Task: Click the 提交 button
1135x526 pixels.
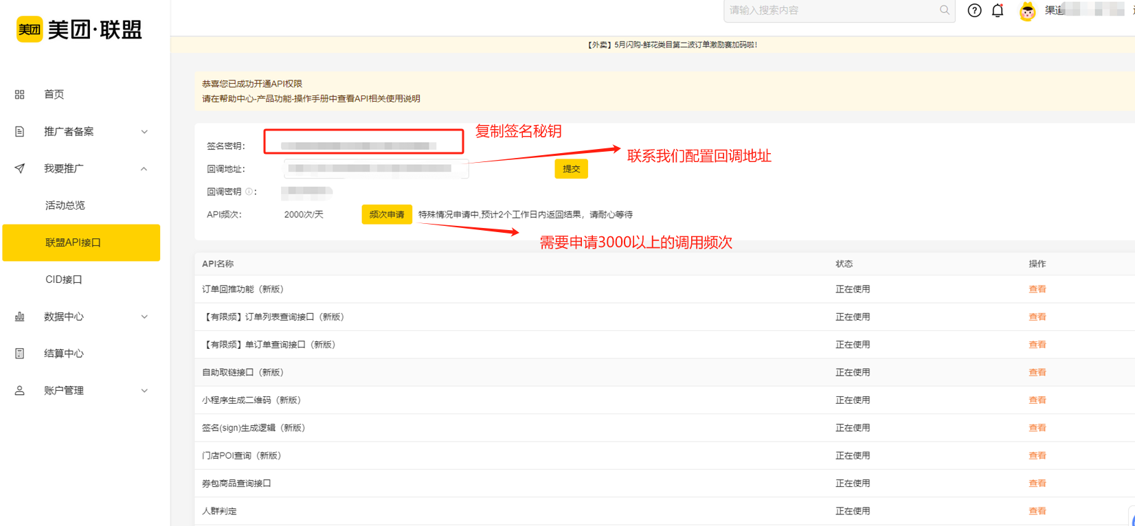Action: (571, 169)
